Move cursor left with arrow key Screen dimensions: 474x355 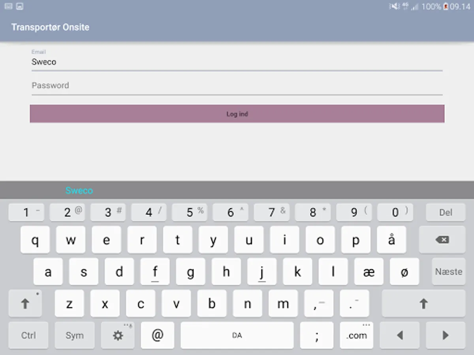coord(400,335)
